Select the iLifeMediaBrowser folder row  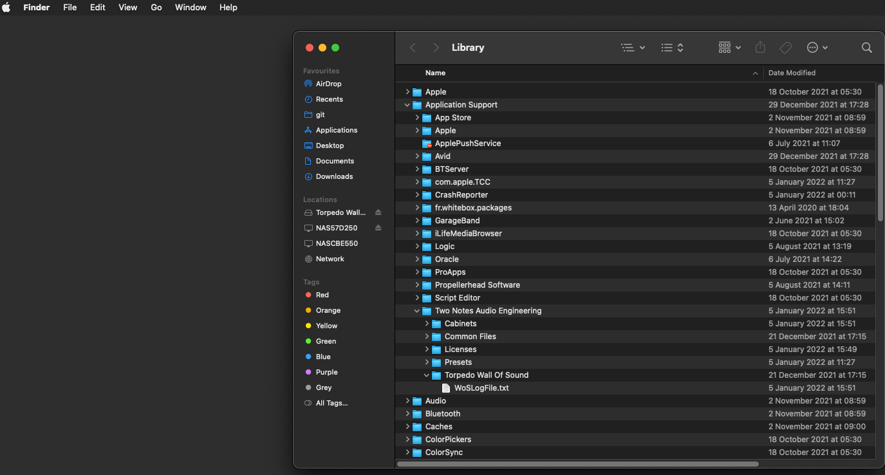pyautogui.click(x=635, y=234)
